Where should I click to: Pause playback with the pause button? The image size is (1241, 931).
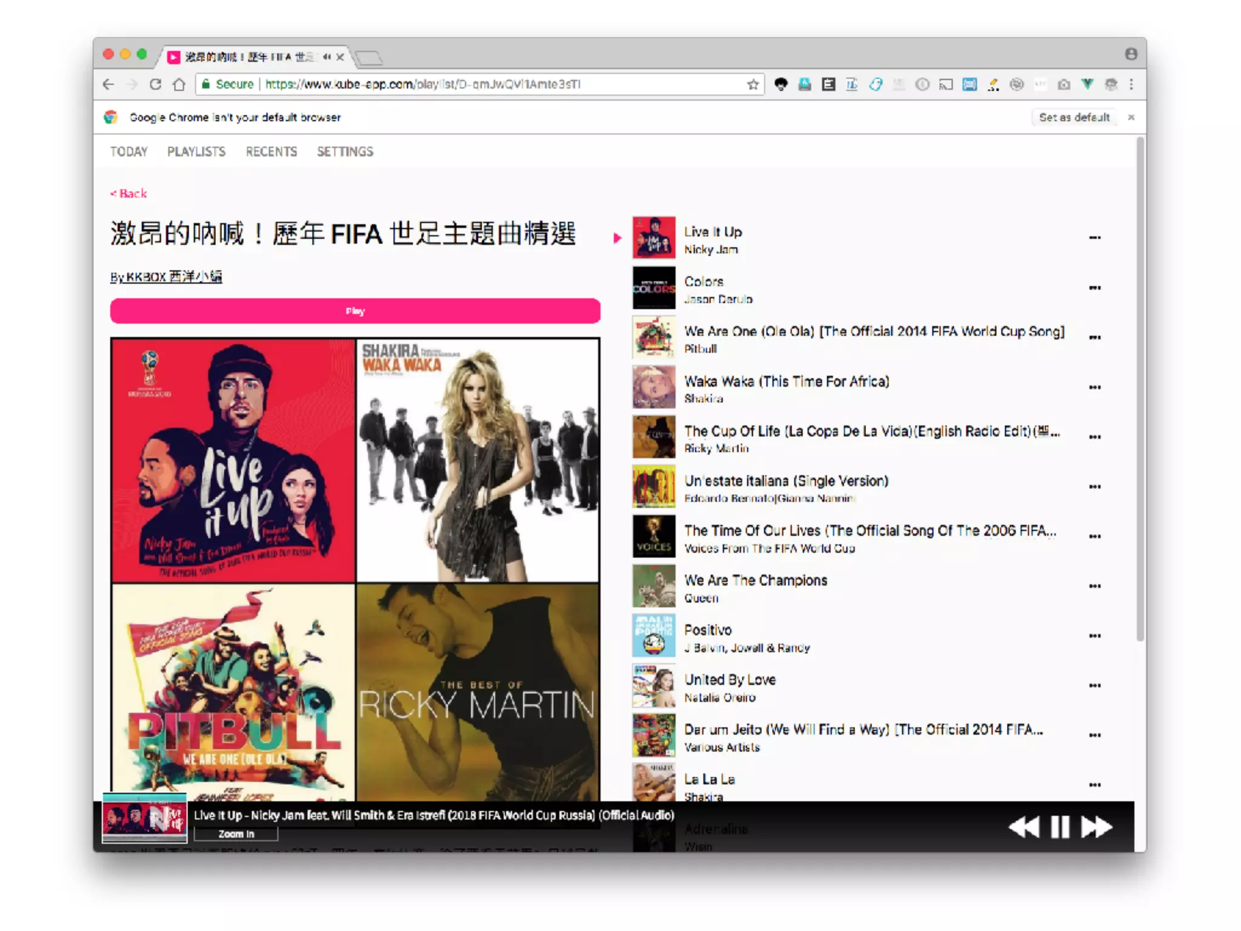coord(1060,827)
